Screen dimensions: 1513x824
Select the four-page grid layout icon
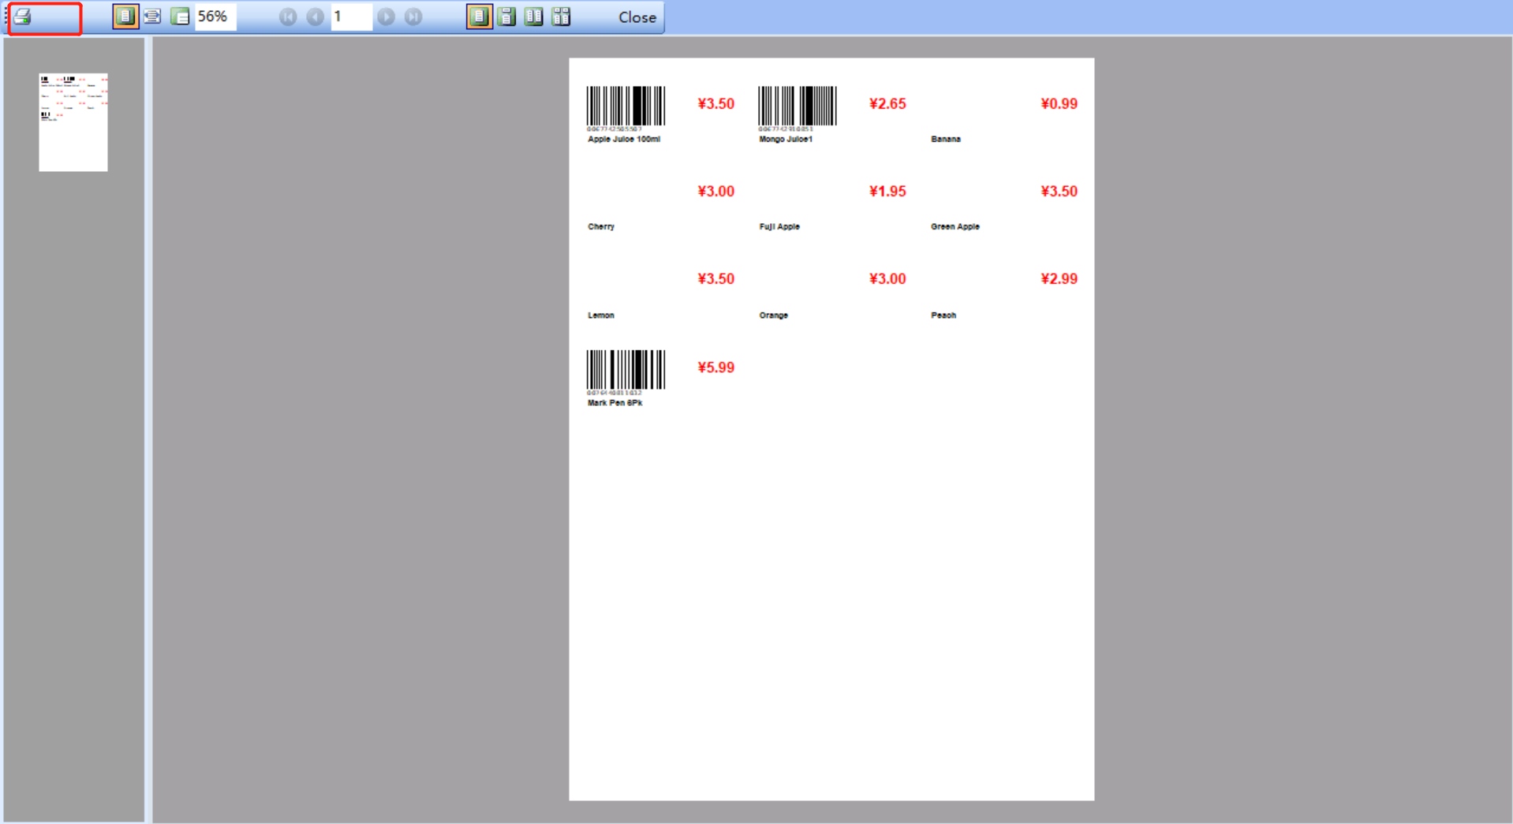[x=562, y=16]
